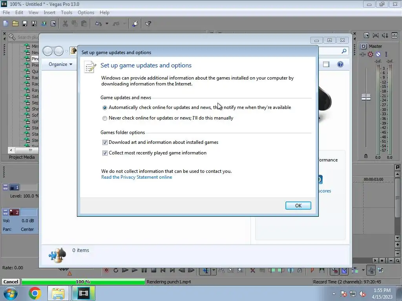Switch to the Project Media tab
This screenshot has height=301, width=402.
(22, 157)
